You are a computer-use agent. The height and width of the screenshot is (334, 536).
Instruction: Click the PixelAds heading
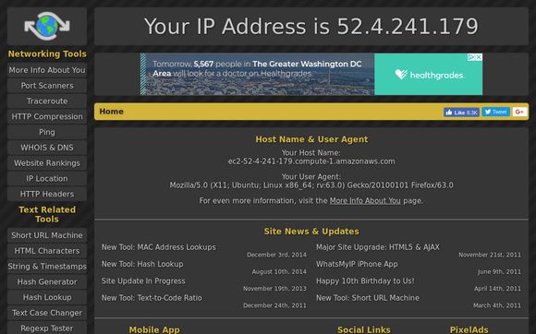469,329
